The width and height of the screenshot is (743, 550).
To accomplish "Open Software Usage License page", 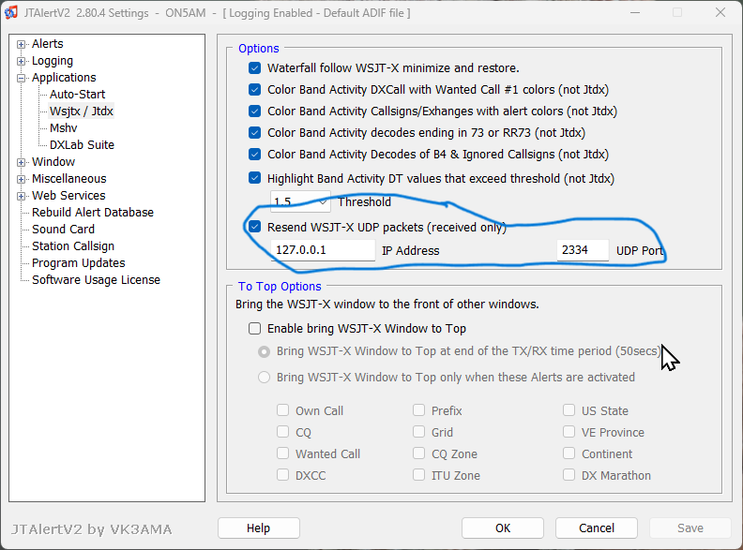I will click(x=96, y=280).
